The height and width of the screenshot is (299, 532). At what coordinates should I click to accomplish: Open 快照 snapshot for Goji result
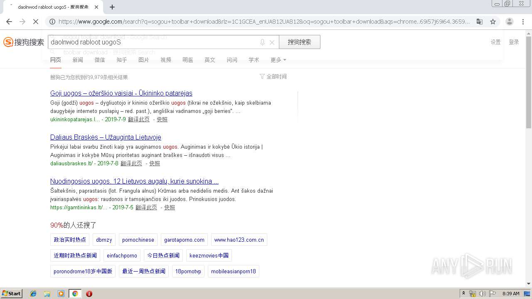click(x=162, y=119)
